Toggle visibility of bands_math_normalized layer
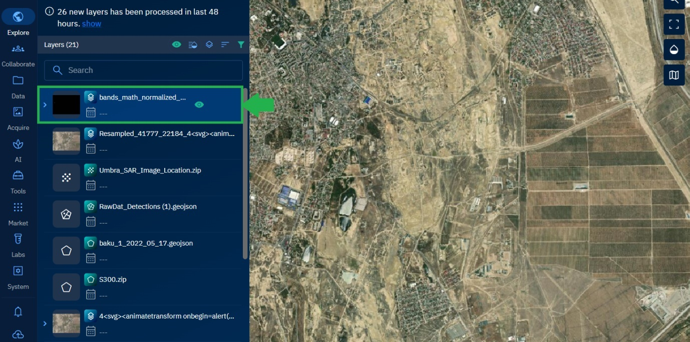 (199, 104)
